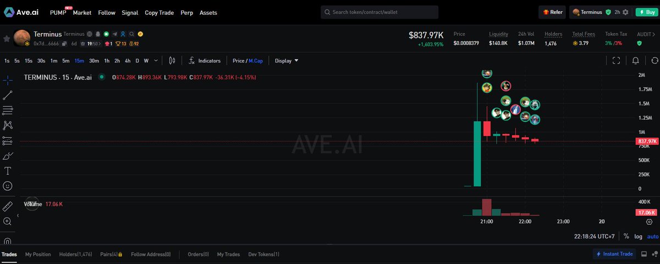Toggle percent scale mode
Image resolution: width=660 pixels, height=264 pixels.
point(626,236)
